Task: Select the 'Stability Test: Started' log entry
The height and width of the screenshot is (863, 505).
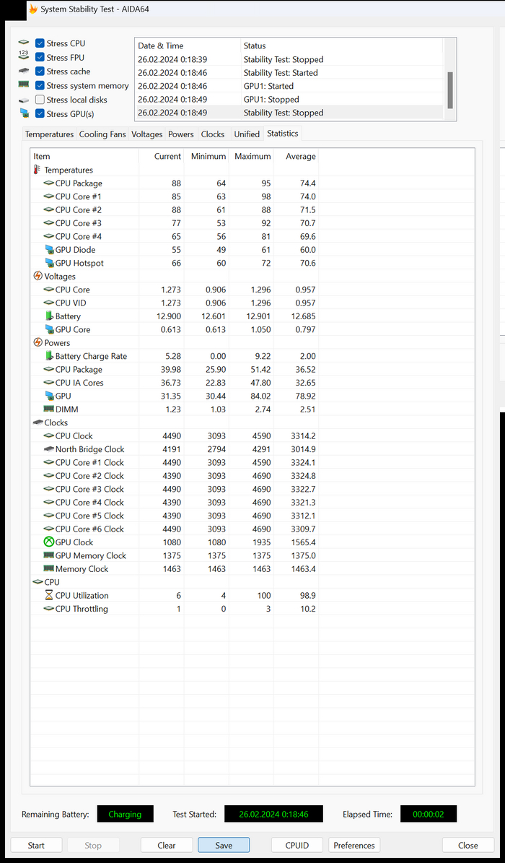Action: (x=289, y=73)
